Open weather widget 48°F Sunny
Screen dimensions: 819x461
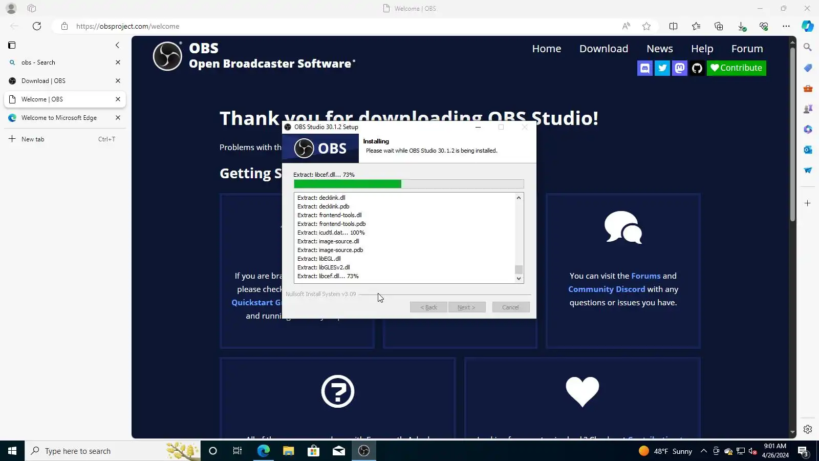click(665, 451)
